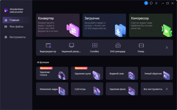Screen dimensions: 177x110
Task: Click the chevrons beside Все инструменты
Action: pyautogui.click(x=167, y=89)
